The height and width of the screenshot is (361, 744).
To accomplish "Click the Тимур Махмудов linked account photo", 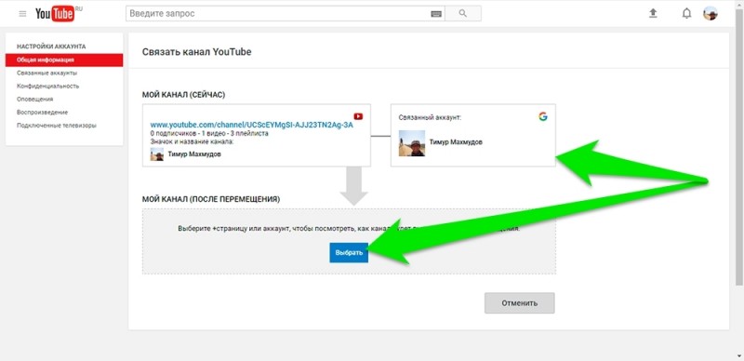I will pos(412,143).
